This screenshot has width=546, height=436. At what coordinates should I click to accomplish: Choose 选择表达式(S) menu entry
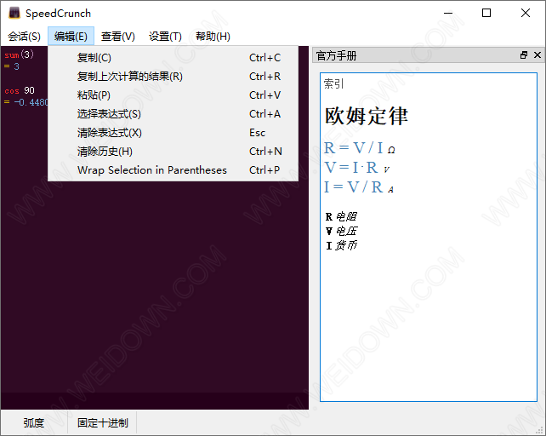pos(173,114)
